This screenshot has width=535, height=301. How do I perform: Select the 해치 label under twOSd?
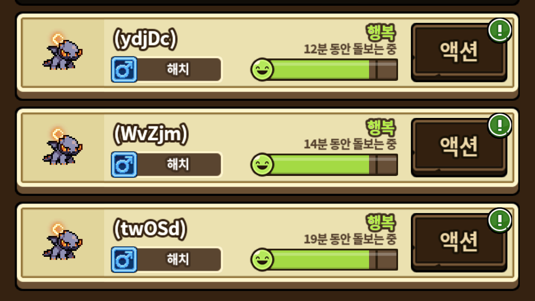click(178, 259)
